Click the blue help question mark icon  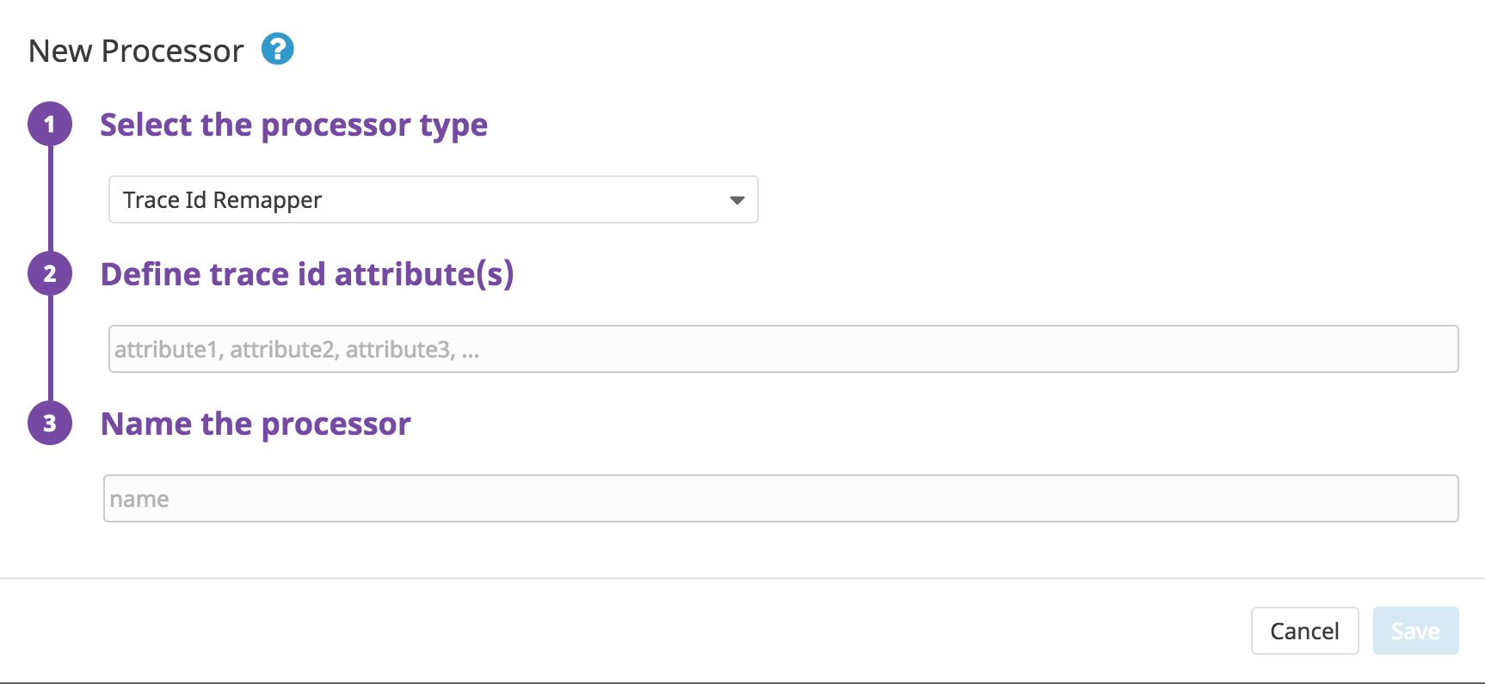(277, 50)
